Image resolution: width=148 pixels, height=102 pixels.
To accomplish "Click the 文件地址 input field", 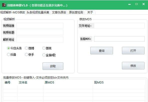I will coord(119,26).
